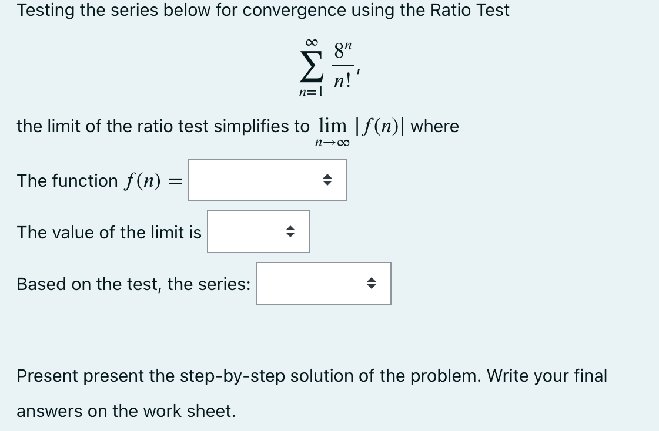Screen dimensions: 659x431
Task: Click the summation symbol in the series formula
Action: point(311,66)
